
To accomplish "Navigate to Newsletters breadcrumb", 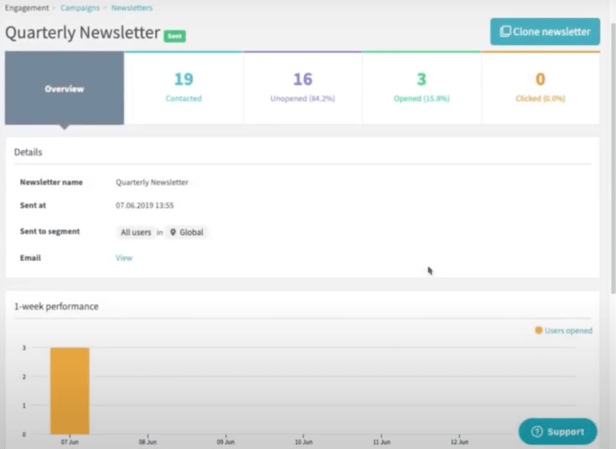I will (x=132, y=8).
